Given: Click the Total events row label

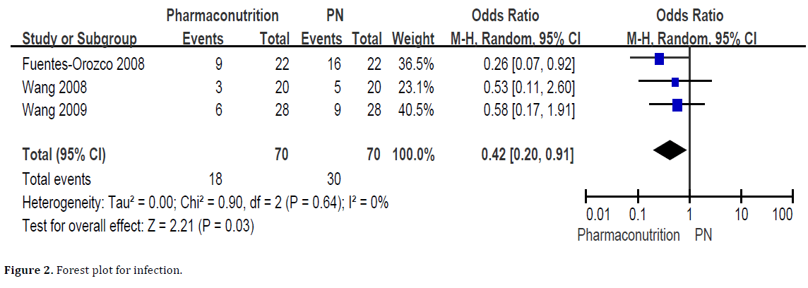Looking at the screenshot, I should click(x=57, y=179).
